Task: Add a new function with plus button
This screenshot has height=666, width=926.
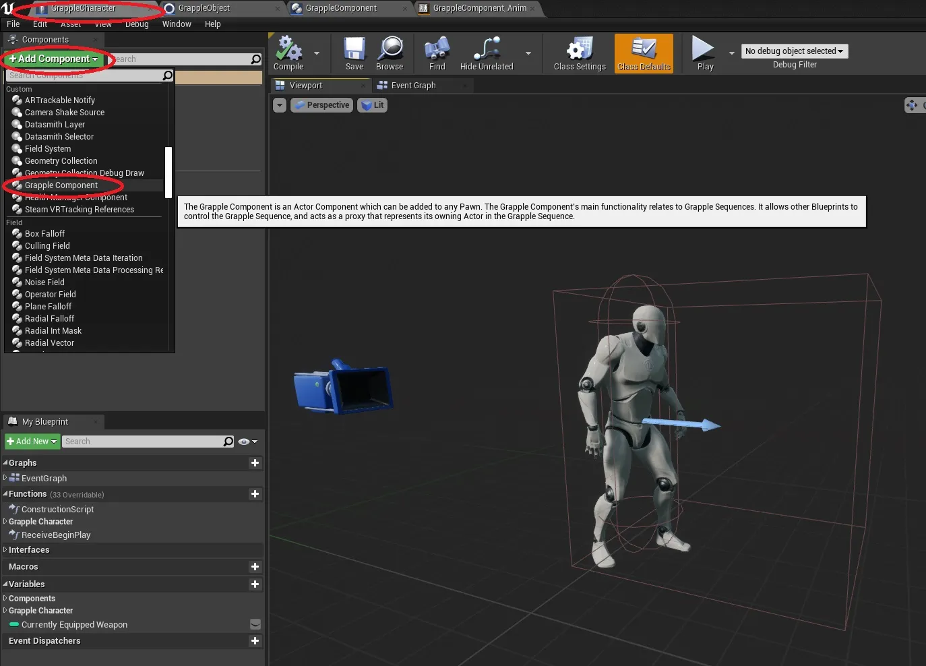Action: [x=255, y=494]
